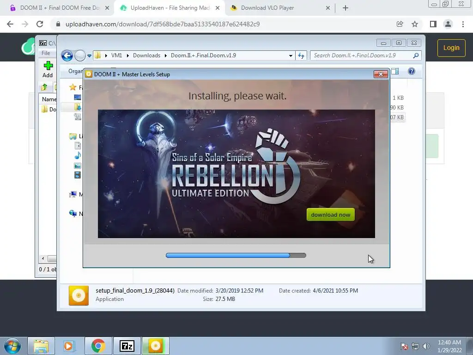The height and width of the screenshot is (355, 473).
Task: Select Computer in navigation pane
Action: tap(73, 195)
